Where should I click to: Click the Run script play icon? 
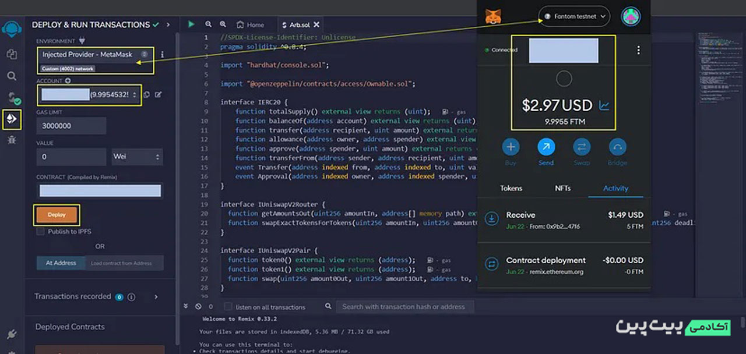(191, 24)
